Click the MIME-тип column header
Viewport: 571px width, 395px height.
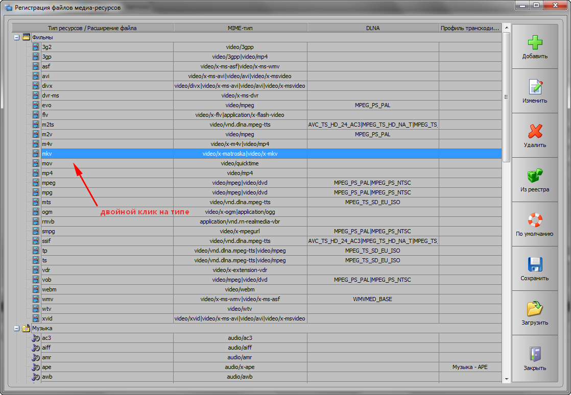[240, 28]
